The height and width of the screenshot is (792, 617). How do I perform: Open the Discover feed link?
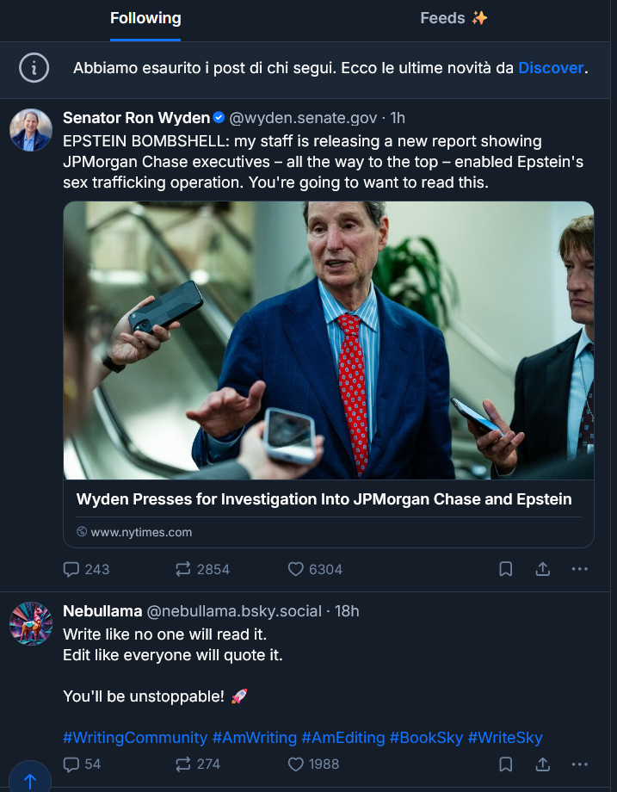tap(551, 68)
